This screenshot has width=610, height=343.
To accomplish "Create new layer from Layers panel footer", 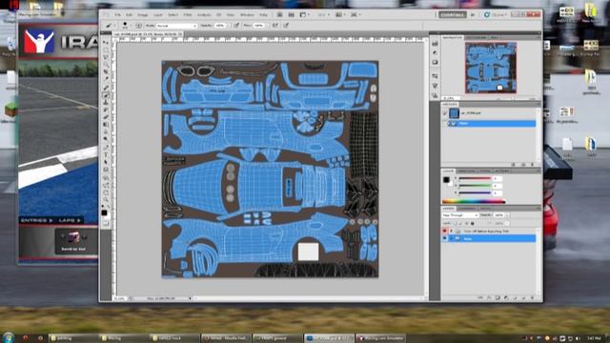I will (x=523, y=297).
